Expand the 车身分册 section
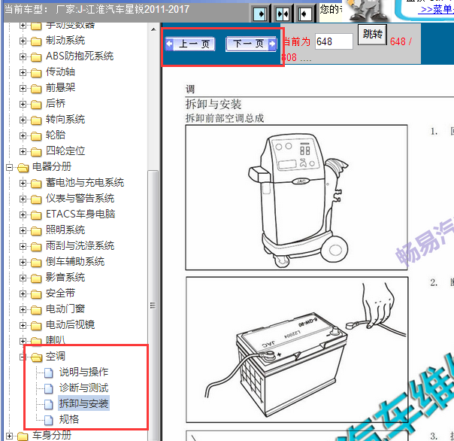454x441 pixels. coord(9,436)
